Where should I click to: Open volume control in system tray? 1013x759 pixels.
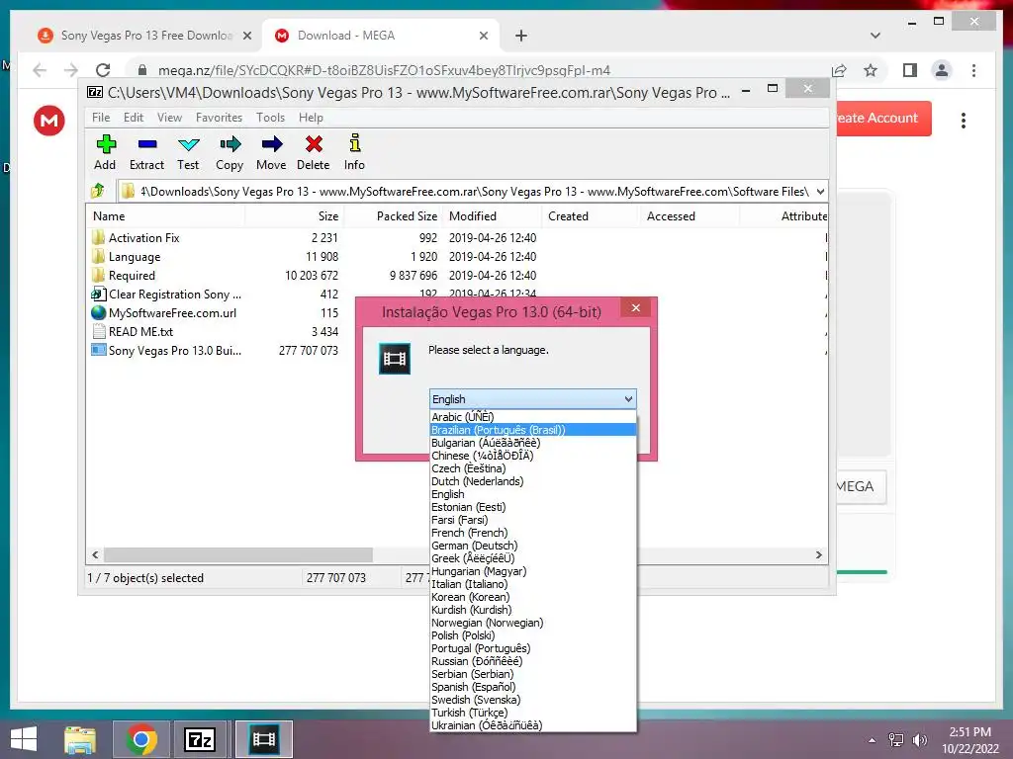tap(919, 740)
